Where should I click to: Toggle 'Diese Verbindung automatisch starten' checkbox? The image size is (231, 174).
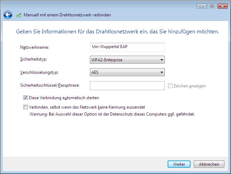pyautogui.click(x=25, y=98)
